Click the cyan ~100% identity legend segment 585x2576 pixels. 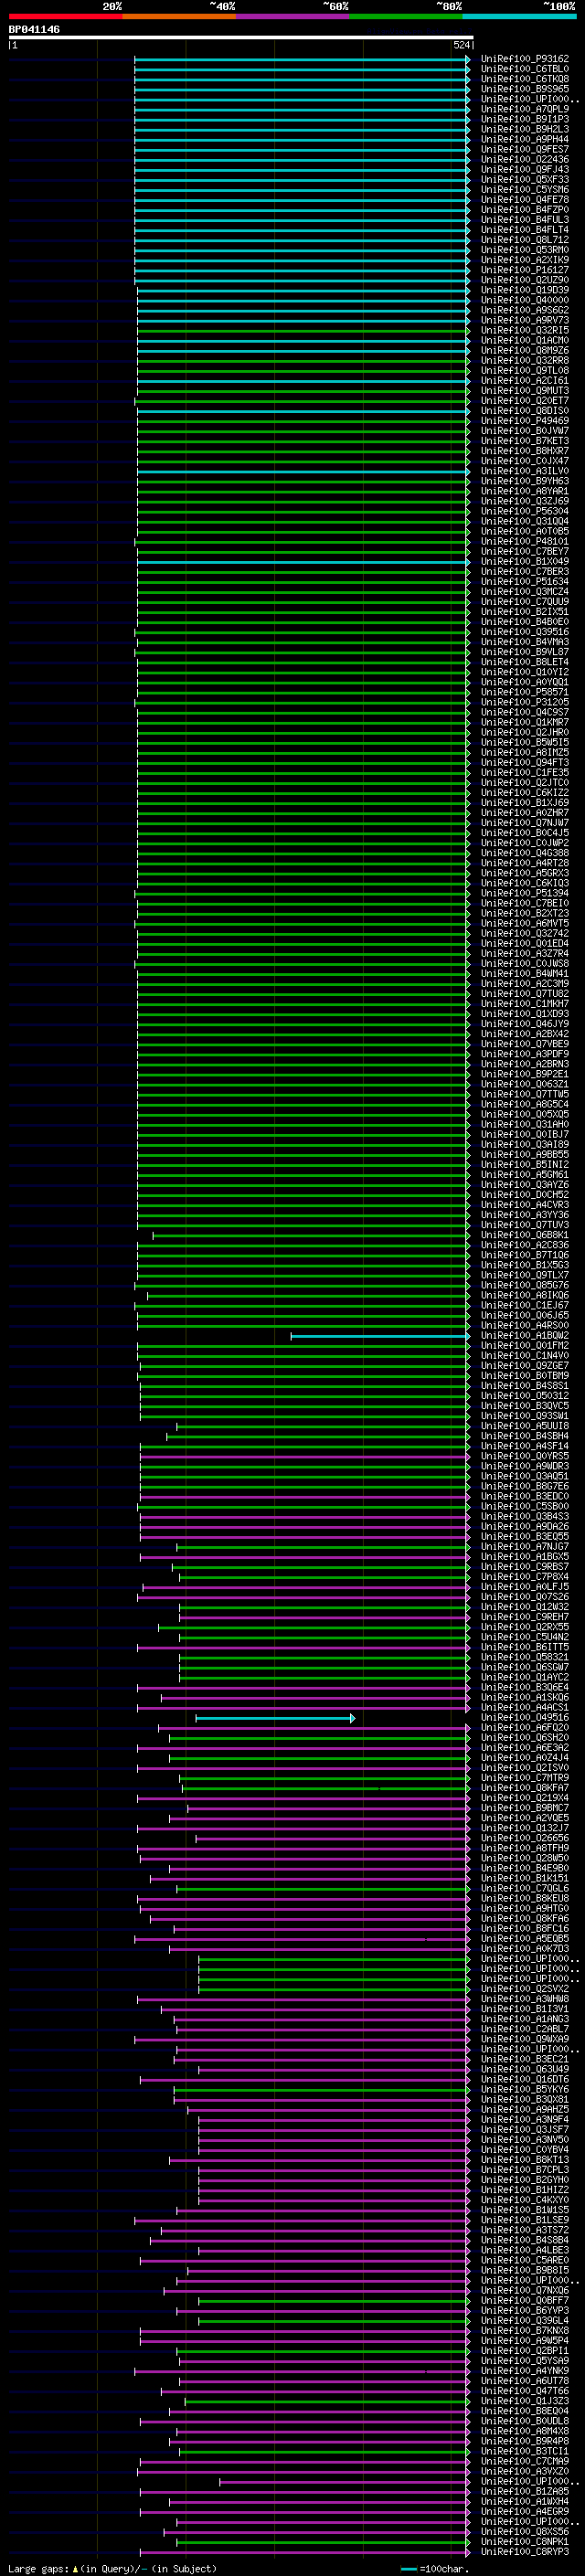519,15
